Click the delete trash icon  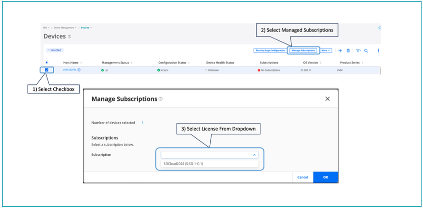pyautogui.click(x=348, y=51)
